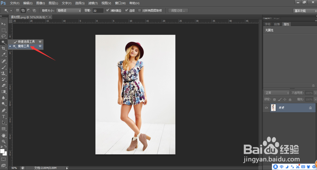This screenshot has width=317, height=170.
Task: Click the foreground color swatch
Action: click(3, 151)
